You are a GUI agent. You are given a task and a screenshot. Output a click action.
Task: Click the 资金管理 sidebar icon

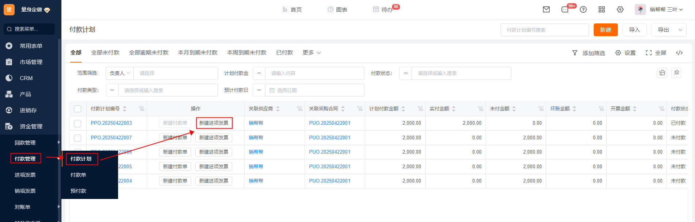9,126
